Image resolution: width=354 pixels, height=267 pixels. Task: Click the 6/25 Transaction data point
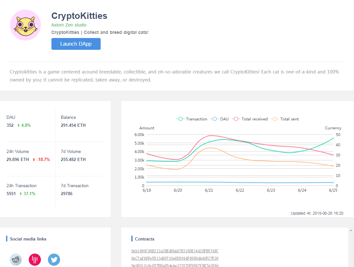pyautogui.click(x=333, y=138)
